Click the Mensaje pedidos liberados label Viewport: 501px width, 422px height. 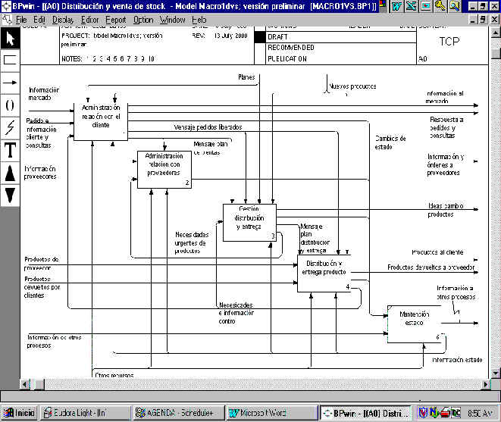click(208, 127)
